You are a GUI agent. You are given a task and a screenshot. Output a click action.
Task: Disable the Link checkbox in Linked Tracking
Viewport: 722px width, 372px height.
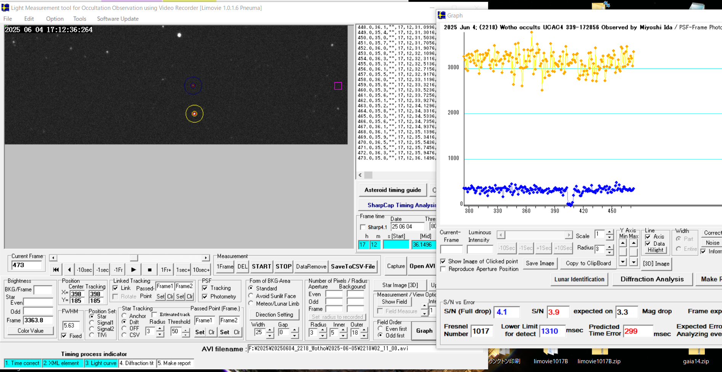(x=115, y=288)
